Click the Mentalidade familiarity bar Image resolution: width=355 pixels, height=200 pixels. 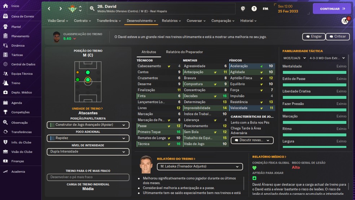[314, 73]
